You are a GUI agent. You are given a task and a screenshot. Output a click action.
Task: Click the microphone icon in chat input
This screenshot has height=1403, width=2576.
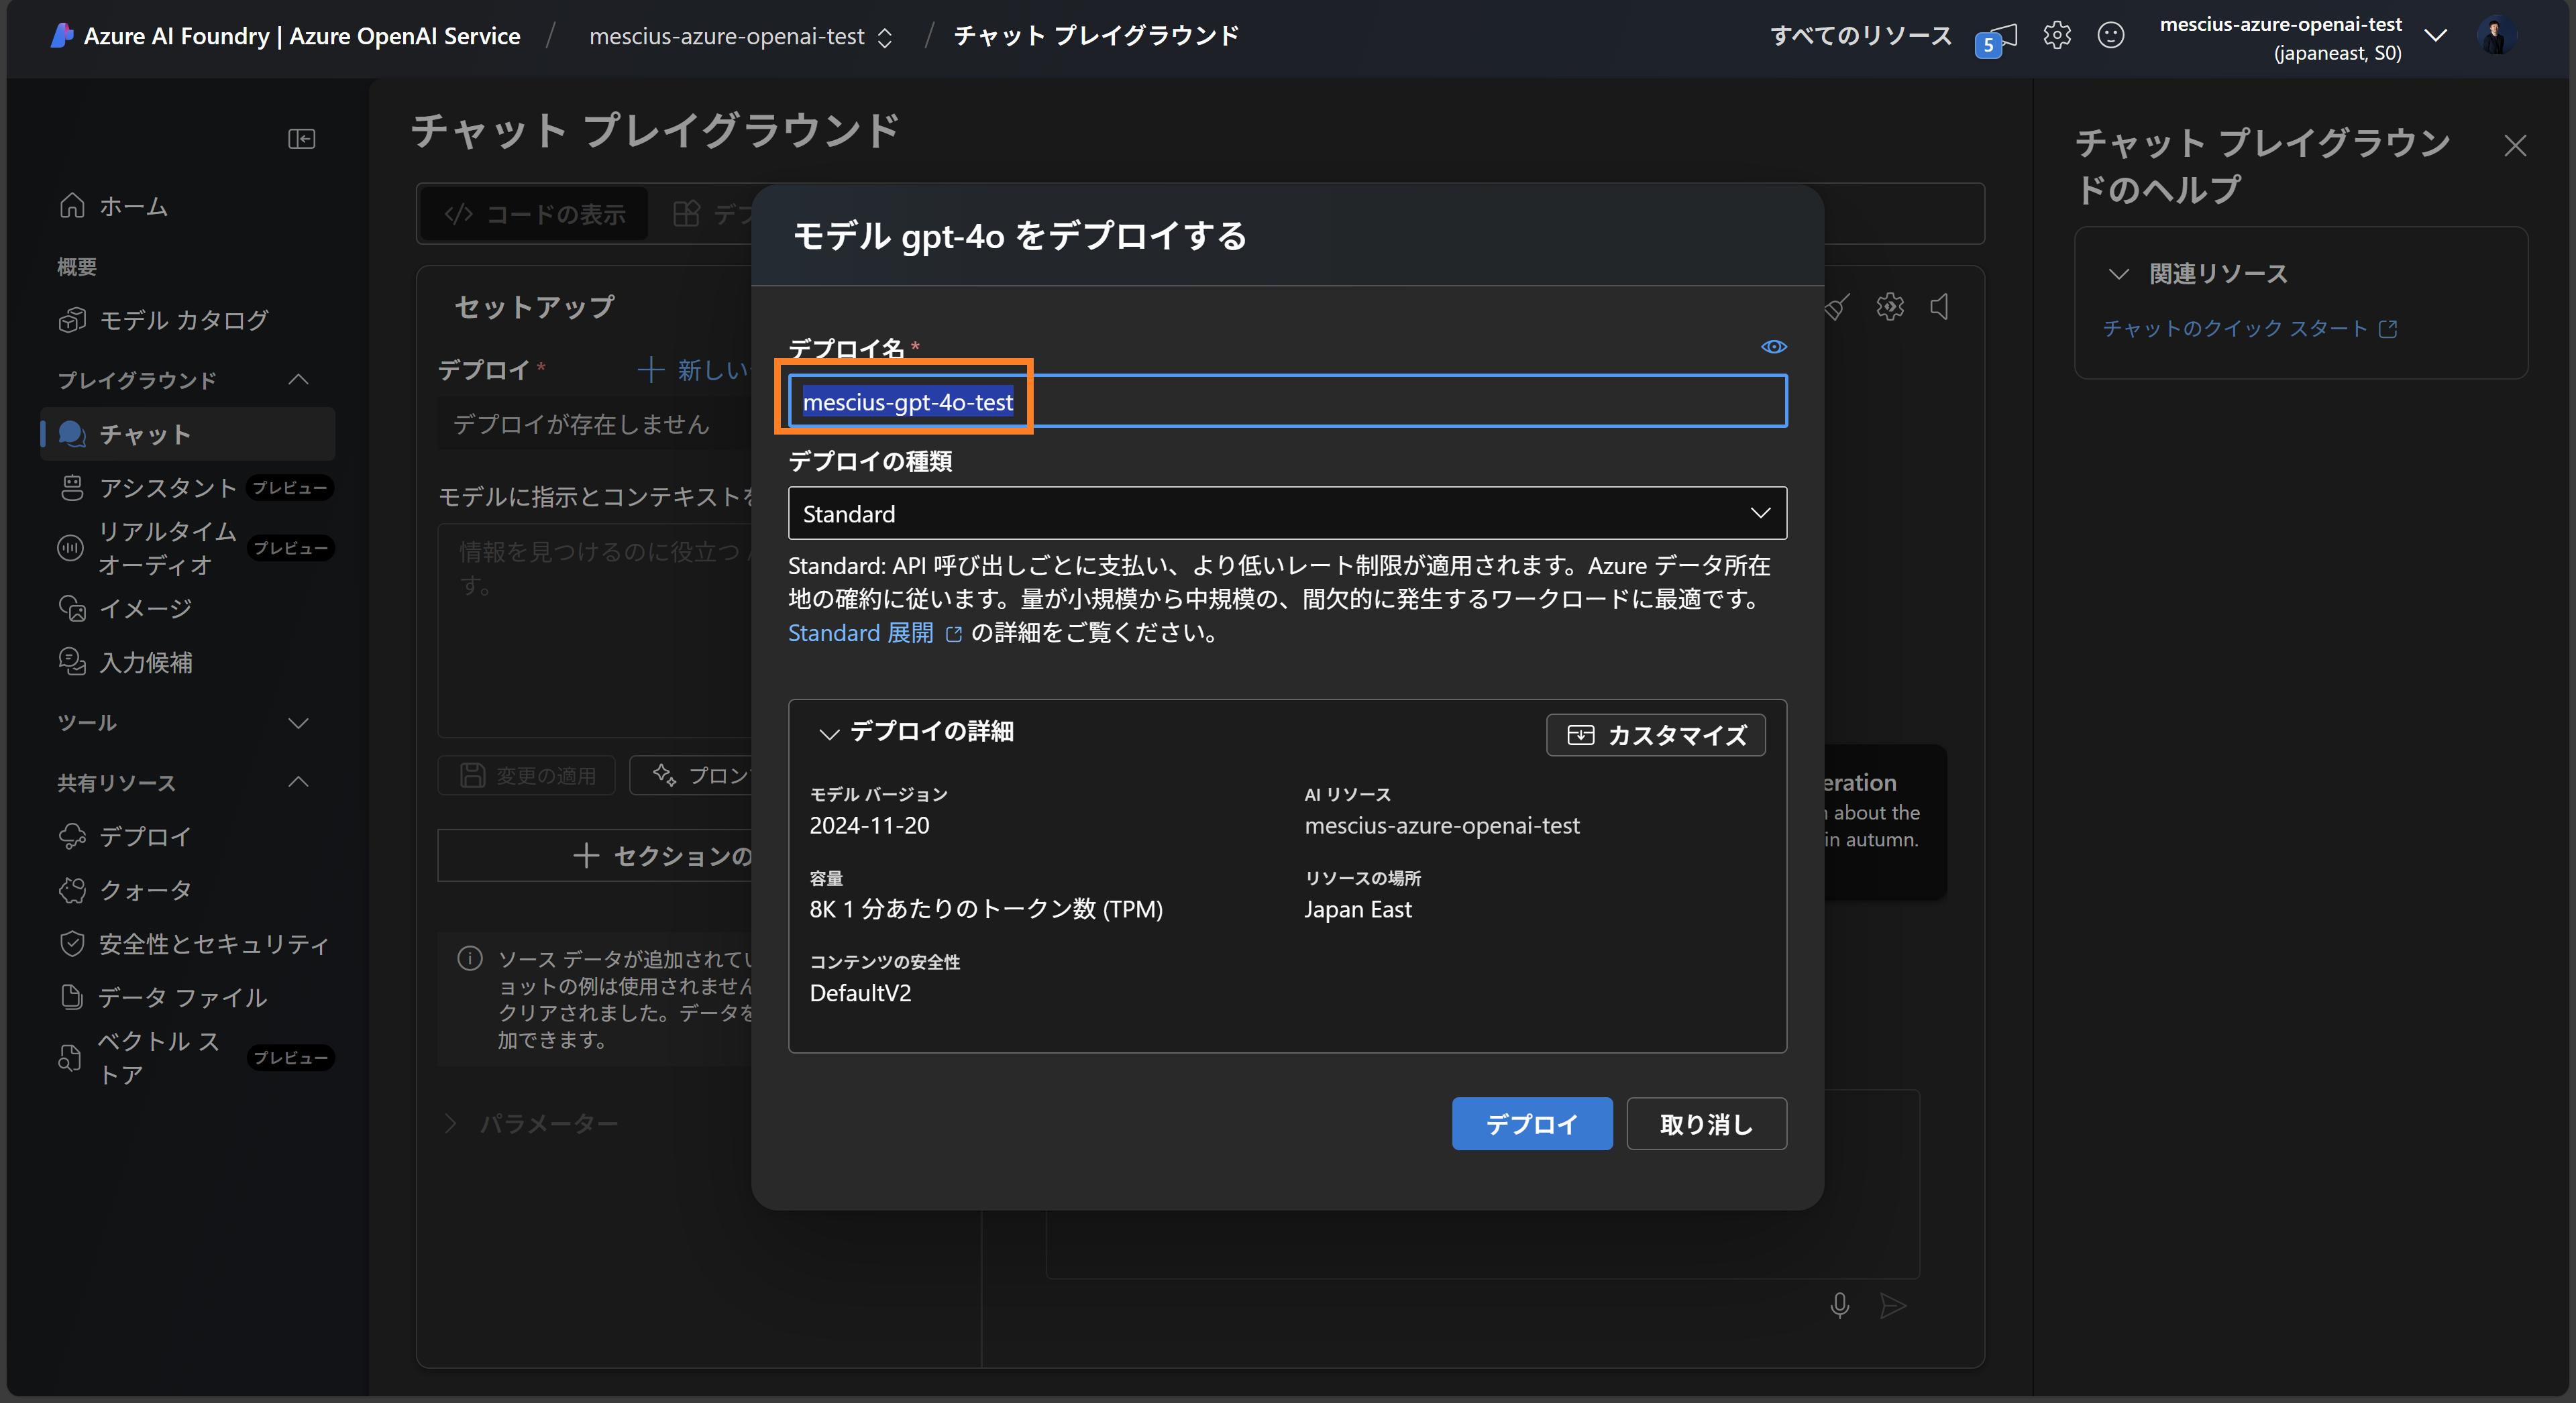point(1839,1305)
